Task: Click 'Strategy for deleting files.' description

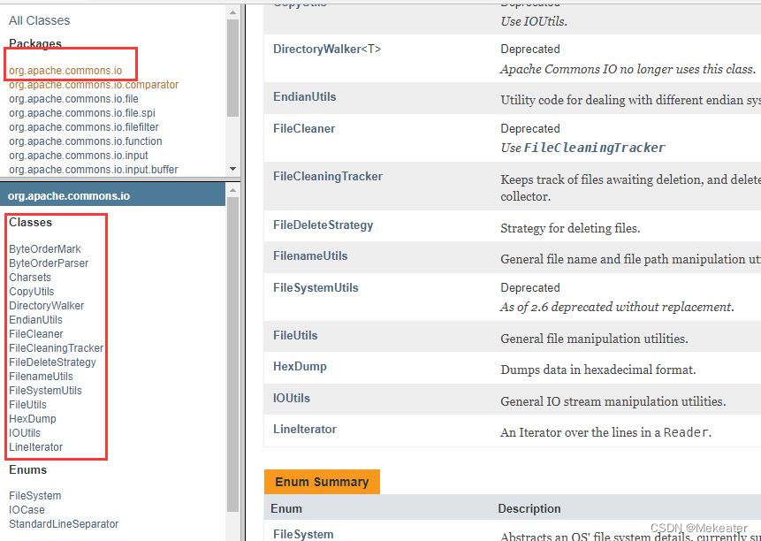Action: (570, 228)
